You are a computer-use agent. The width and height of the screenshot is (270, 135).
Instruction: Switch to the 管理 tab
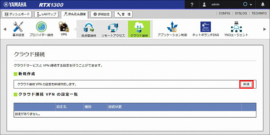pyautogui.click(x=123, y=14)
